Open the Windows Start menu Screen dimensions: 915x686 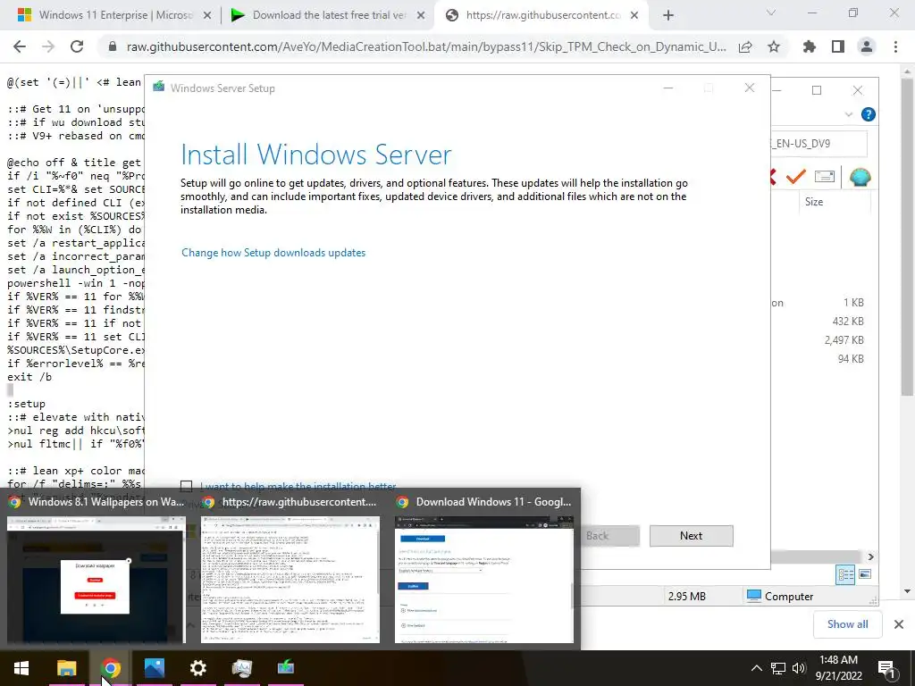[21, 668]
